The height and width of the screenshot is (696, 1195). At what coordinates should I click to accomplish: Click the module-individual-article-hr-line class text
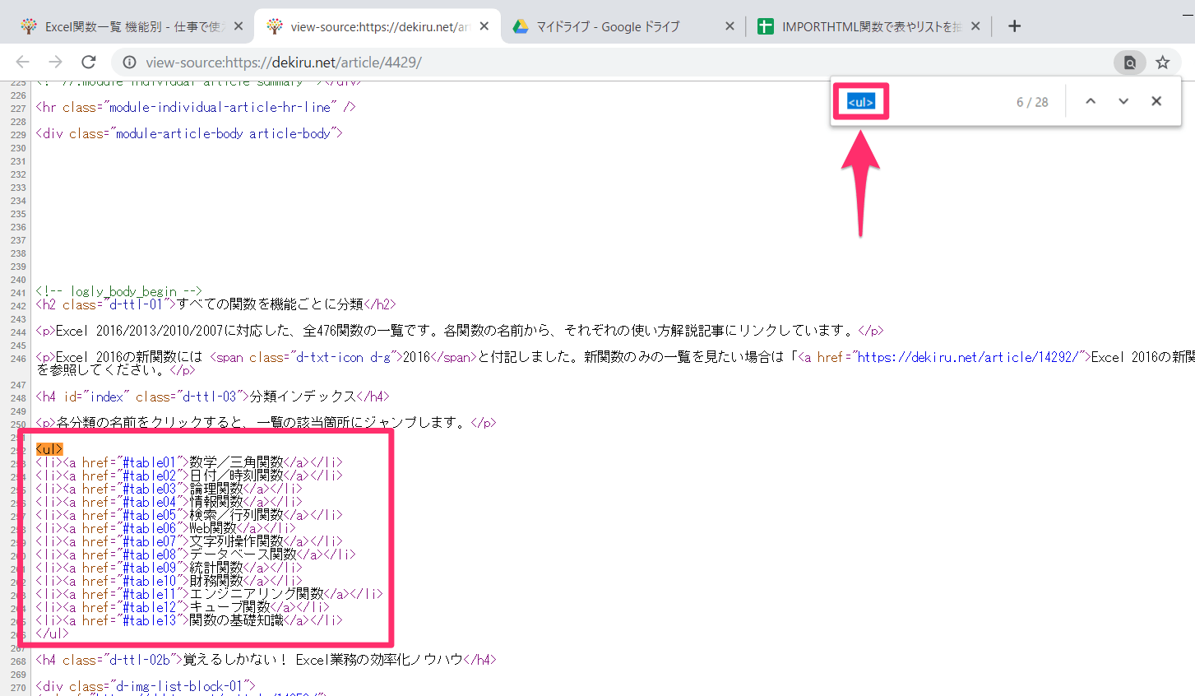tap(220, 107)
